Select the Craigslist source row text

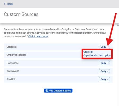(12, 47)
